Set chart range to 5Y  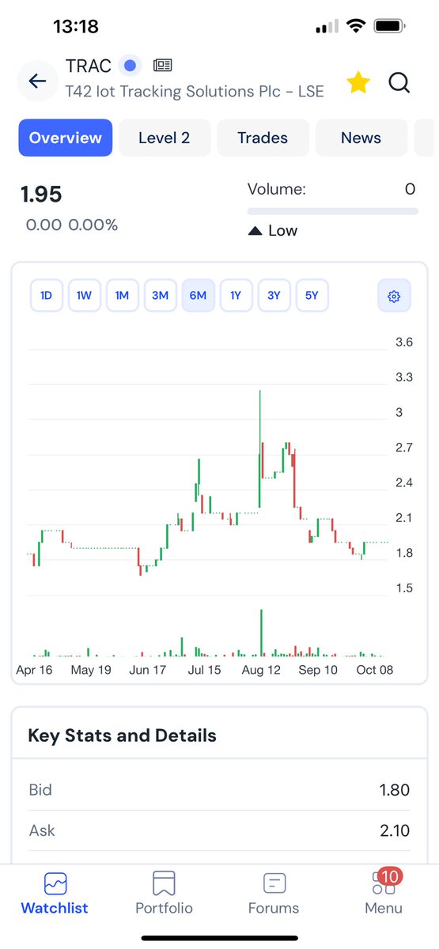(312, 296)
